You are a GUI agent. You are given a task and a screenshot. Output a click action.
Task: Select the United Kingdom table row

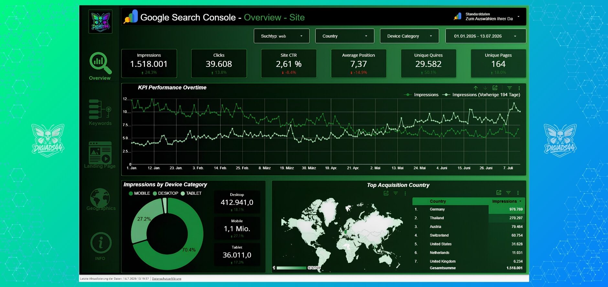(469, 261)
